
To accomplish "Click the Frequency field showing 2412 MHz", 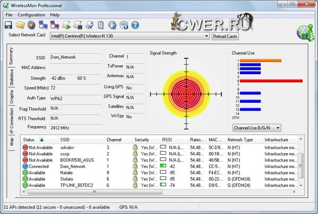I will (75, 128).
